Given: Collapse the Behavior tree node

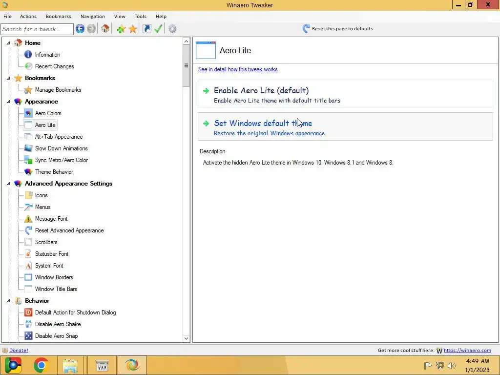Looking at the screenshot, I should coord(9,301).
